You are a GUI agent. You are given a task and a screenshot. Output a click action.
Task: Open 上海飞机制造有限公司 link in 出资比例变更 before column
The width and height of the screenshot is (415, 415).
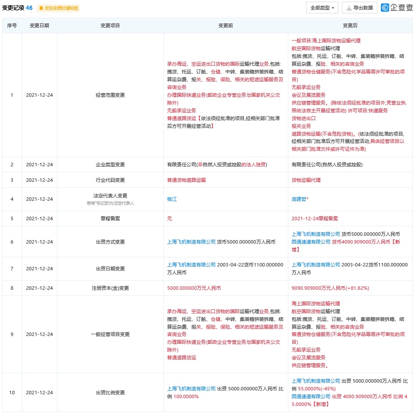tap(192, 389)
